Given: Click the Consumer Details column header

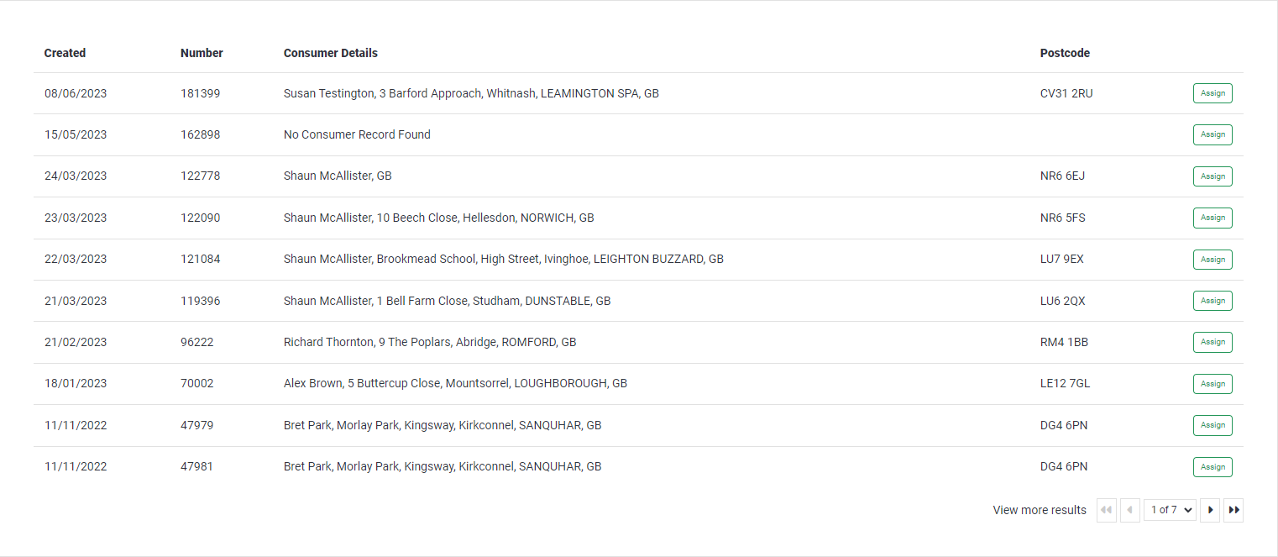Looking at the screenshot, I should point(331,53).
